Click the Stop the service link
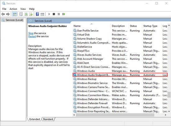 coord(31,33)
